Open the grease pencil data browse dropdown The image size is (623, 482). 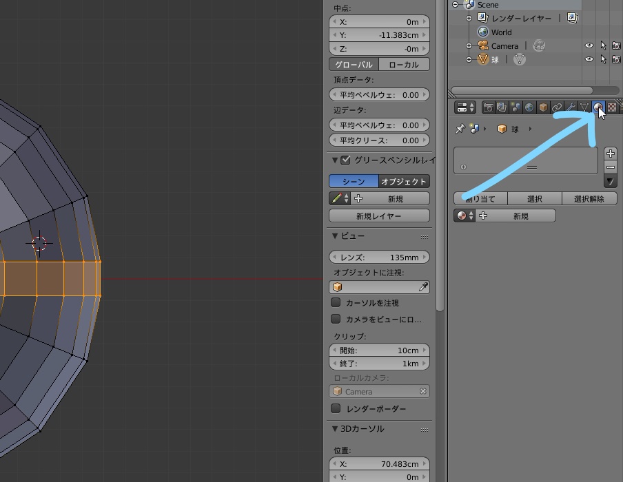click(340, 198)
